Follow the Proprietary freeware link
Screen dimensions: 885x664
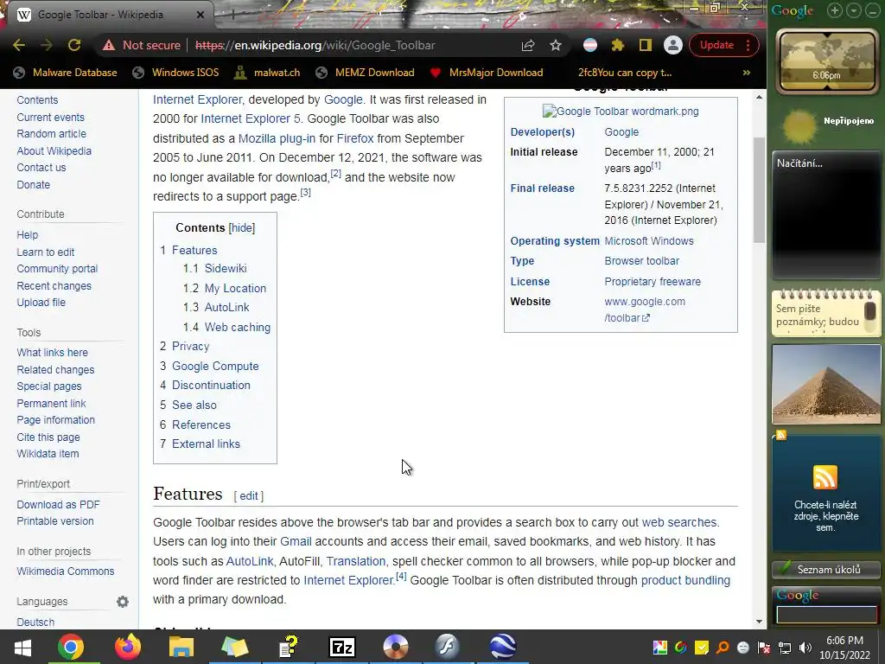point(653,281)
